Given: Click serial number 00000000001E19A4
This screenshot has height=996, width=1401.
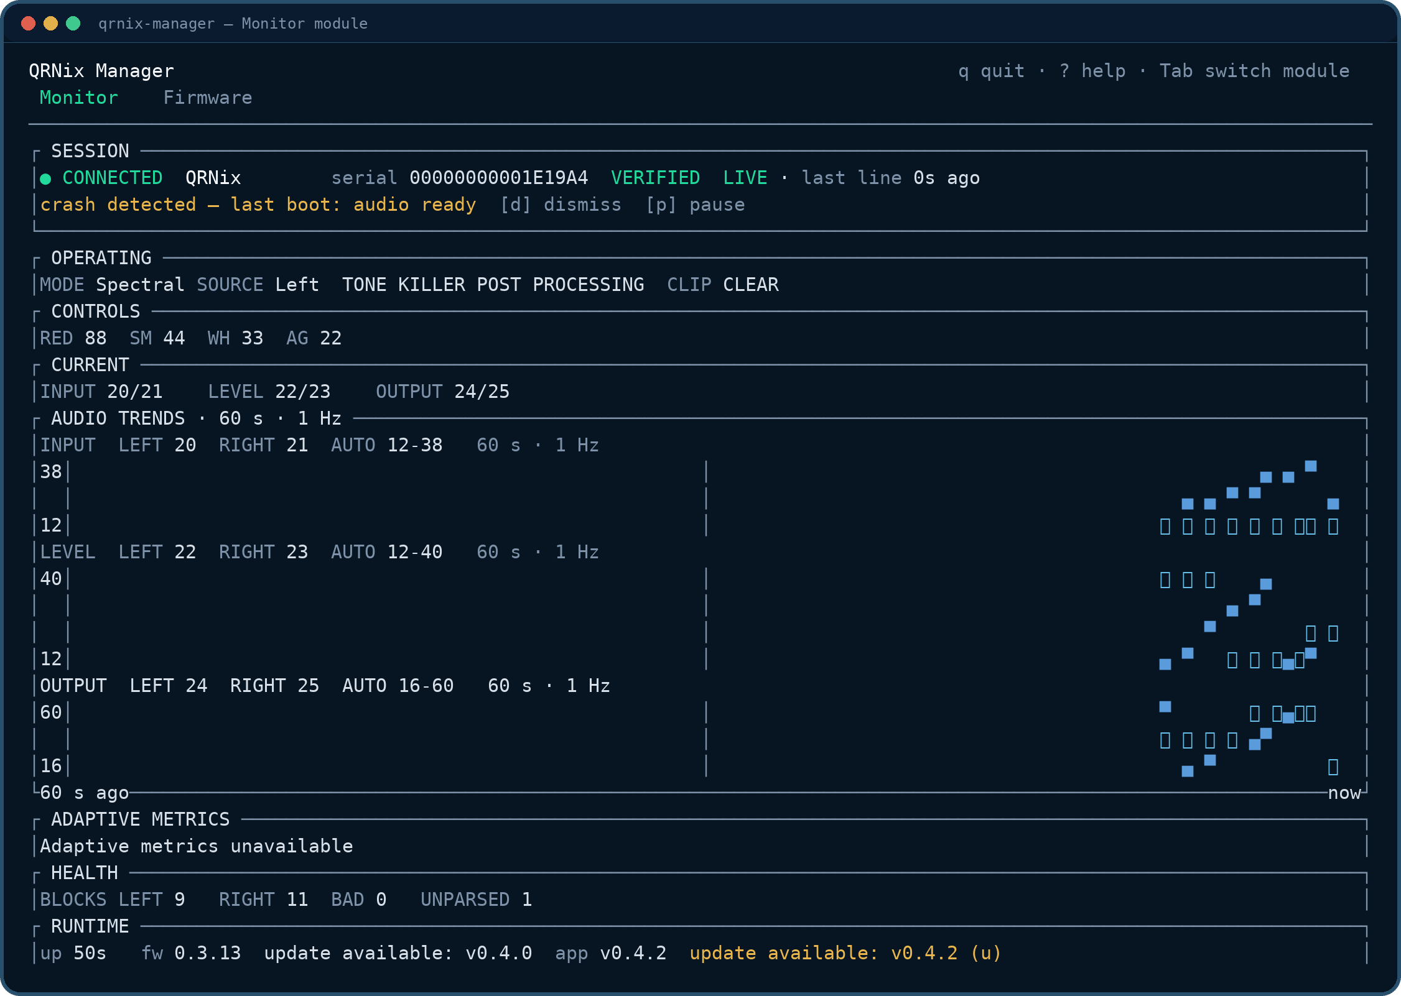Looking at the screenshot, I should [499, 178].
